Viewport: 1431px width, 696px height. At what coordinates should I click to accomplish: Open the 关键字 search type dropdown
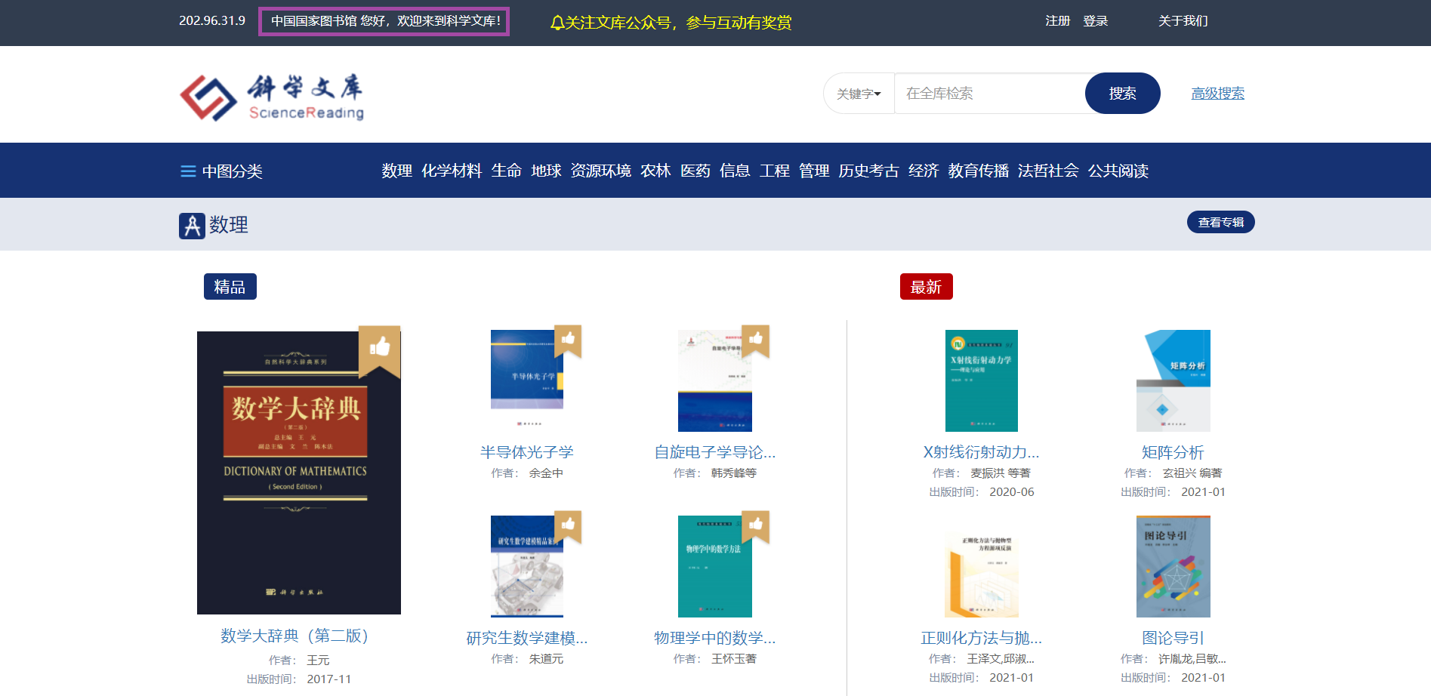pos(859,94)
